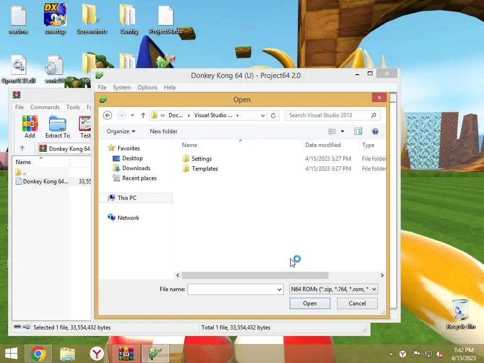Open Yandex browser from the taskbar

[x=96, y=354]
